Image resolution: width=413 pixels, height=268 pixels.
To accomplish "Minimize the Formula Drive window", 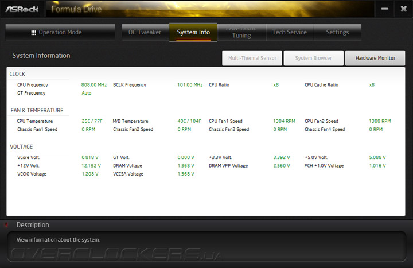I will (384, 9).
